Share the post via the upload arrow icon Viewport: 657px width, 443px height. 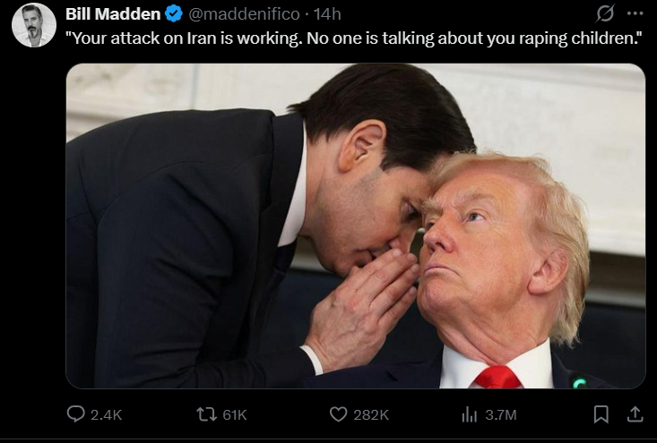pyautogui.click(x=635, y=414)
